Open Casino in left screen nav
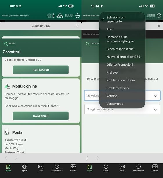 pyautogui.click(x=73, y=168)
